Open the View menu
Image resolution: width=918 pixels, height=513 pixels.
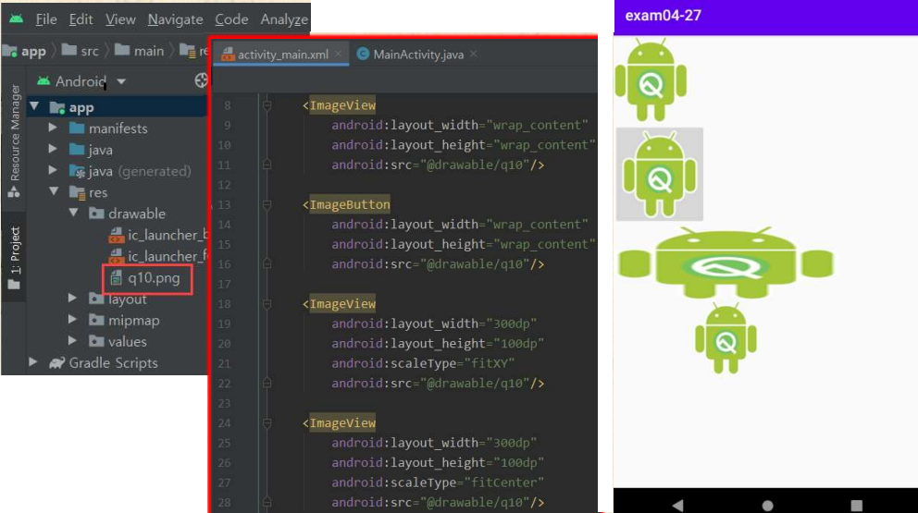(x=120, y=19)
